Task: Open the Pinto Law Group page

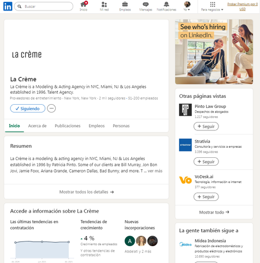Action: tap(210, 106)
